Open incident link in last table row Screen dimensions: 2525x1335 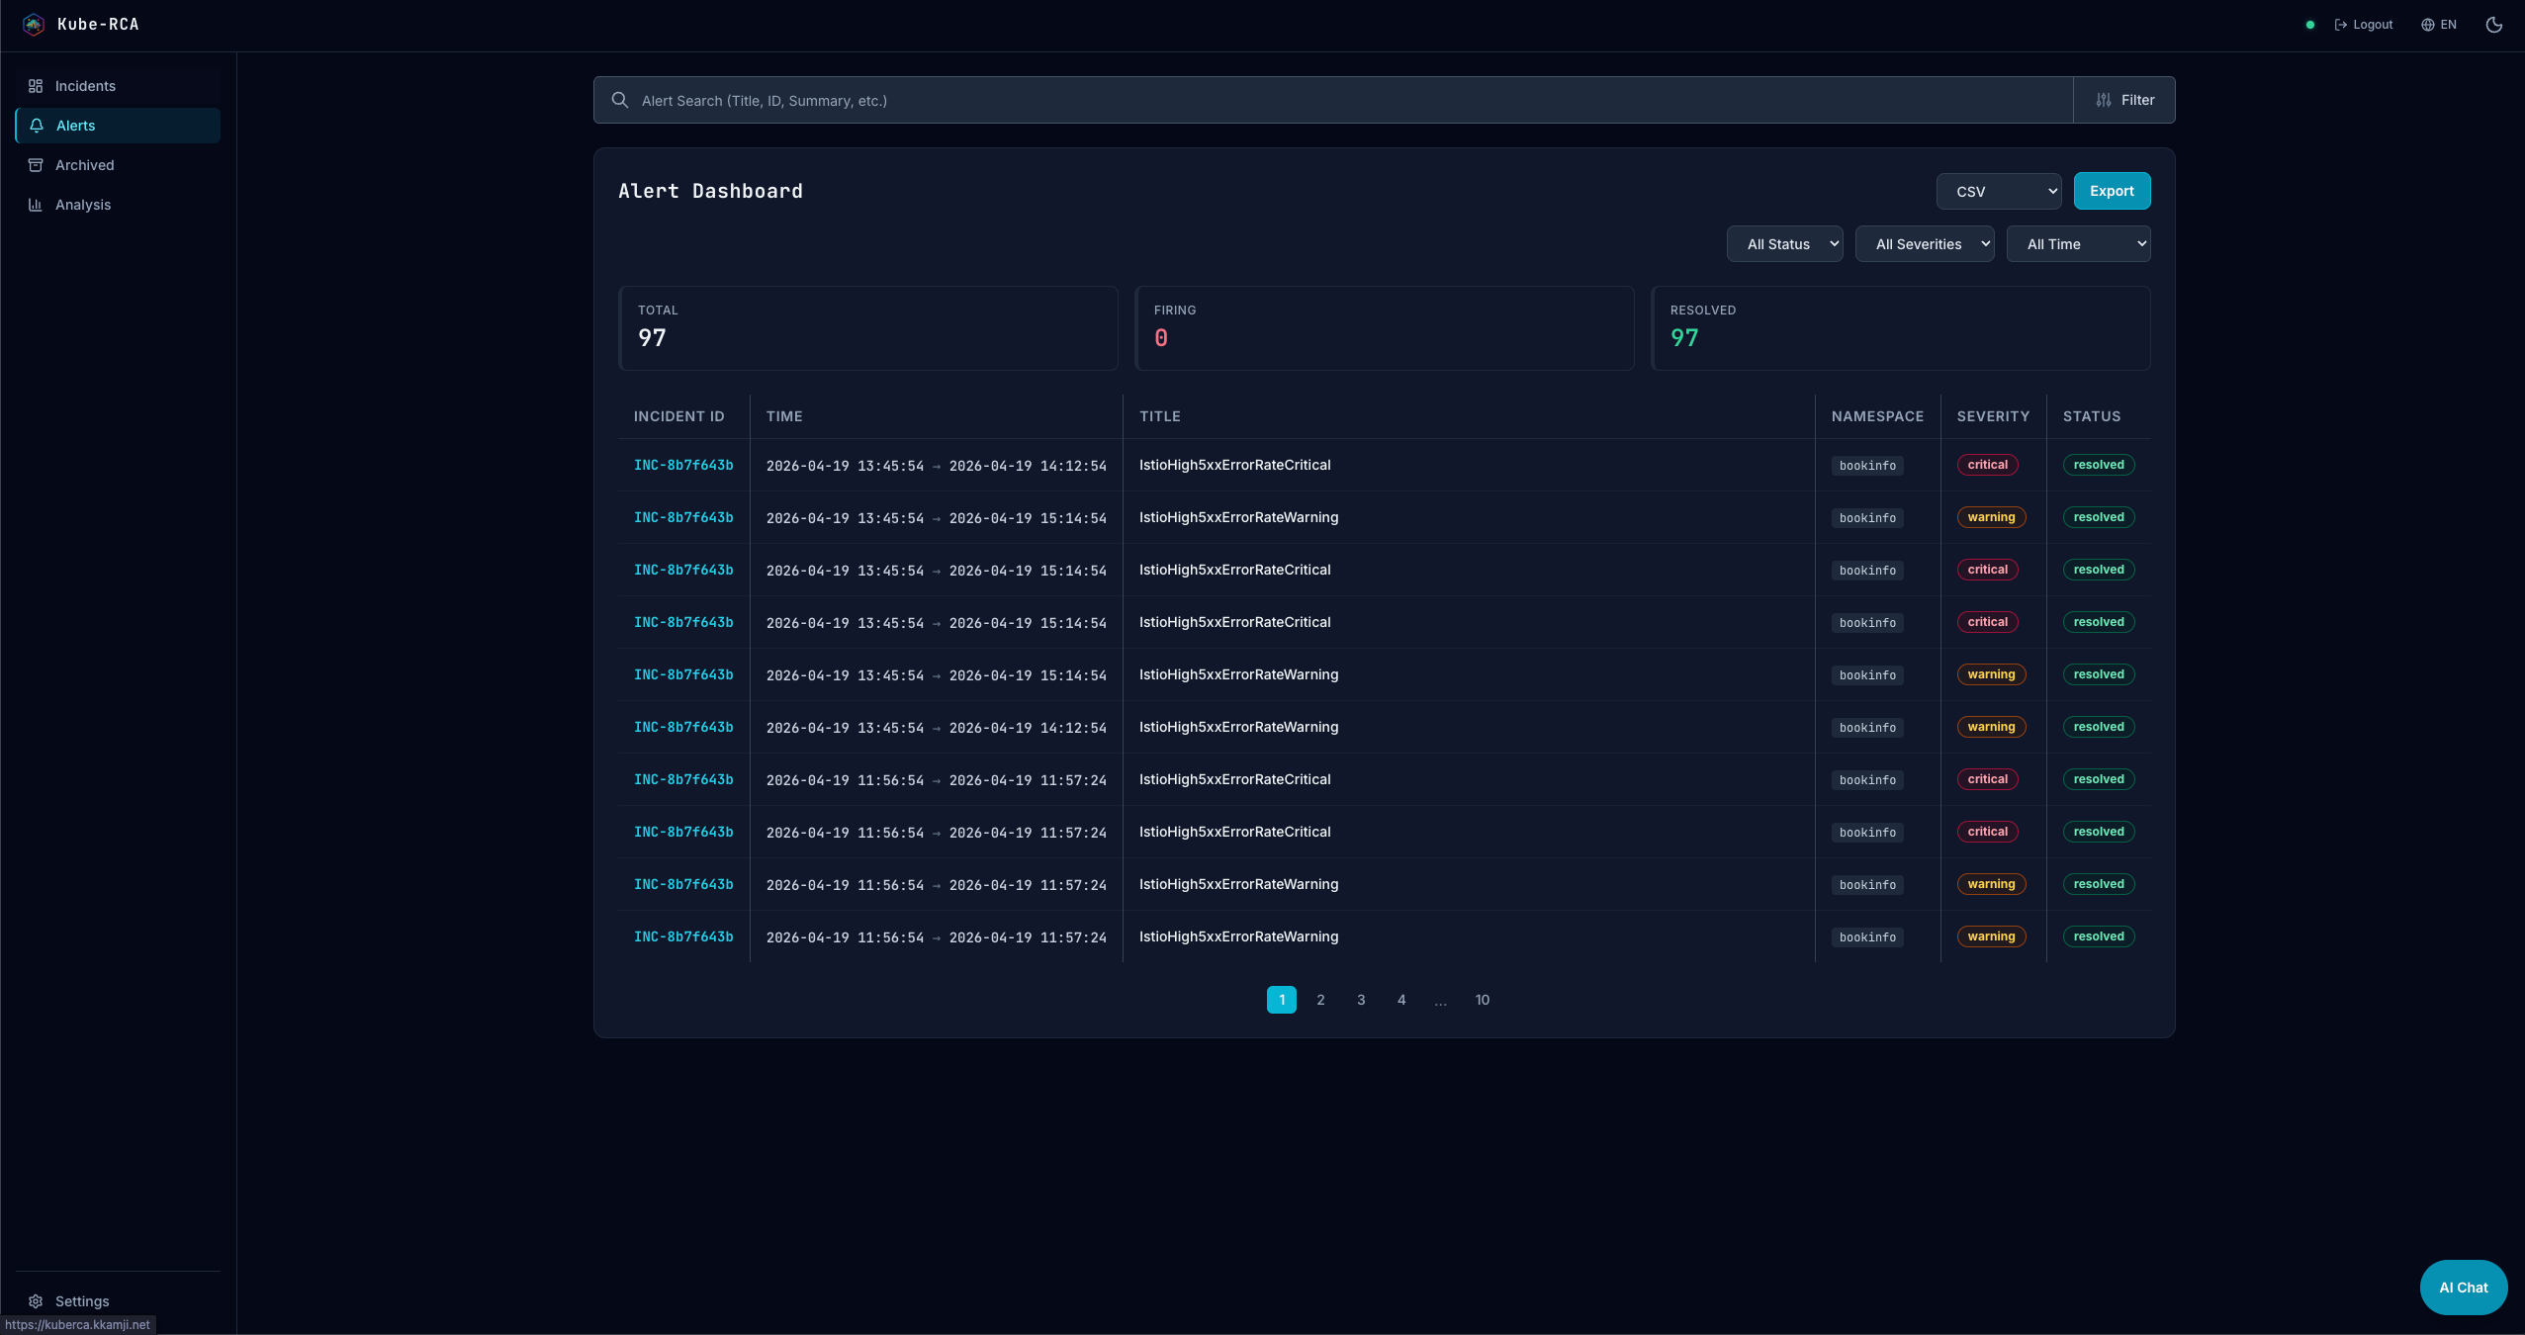click(683, 936)
